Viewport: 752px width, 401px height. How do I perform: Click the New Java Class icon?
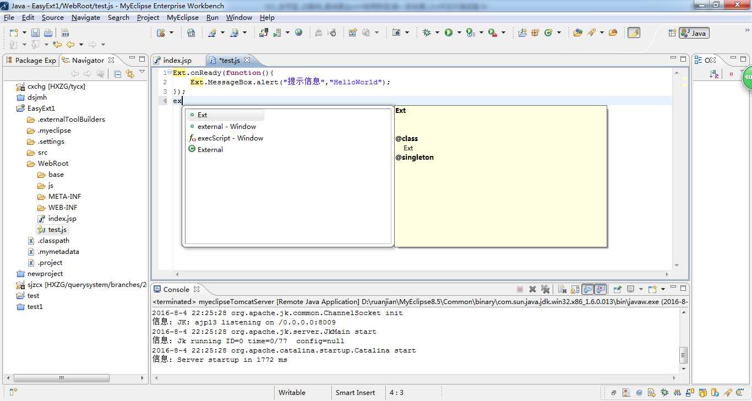tap(548, 33)
